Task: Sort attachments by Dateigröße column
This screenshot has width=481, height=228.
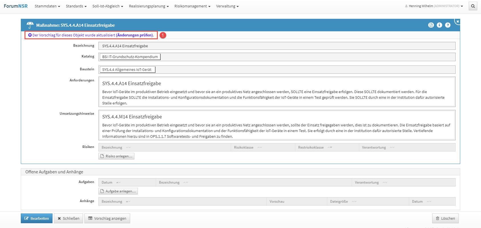Action: [354, 202]
